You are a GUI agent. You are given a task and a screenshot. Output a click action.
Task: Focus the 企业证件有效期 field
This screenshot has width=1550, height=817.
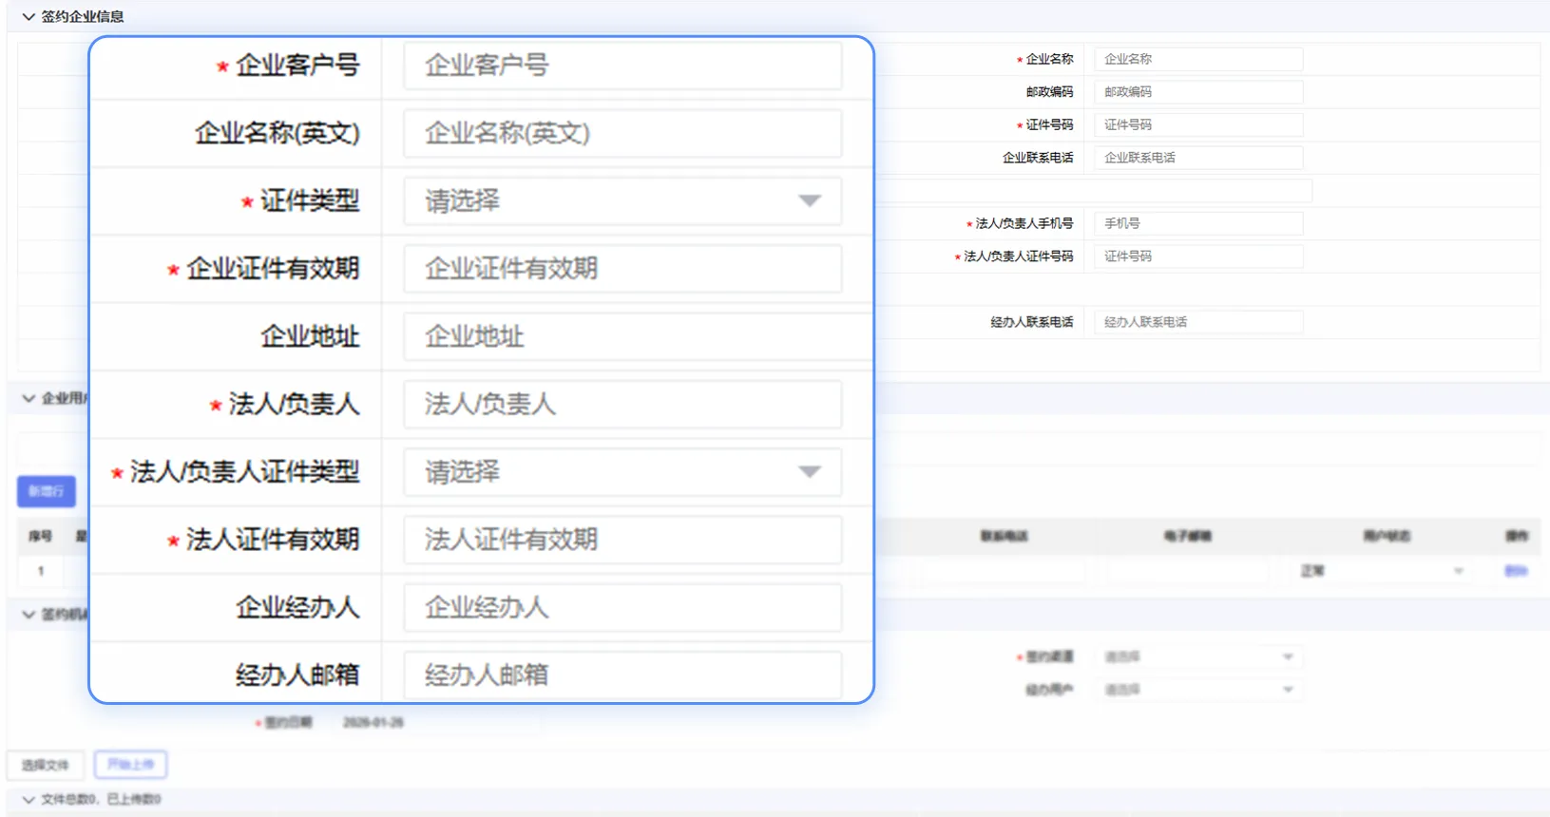[x=622, y=269]
